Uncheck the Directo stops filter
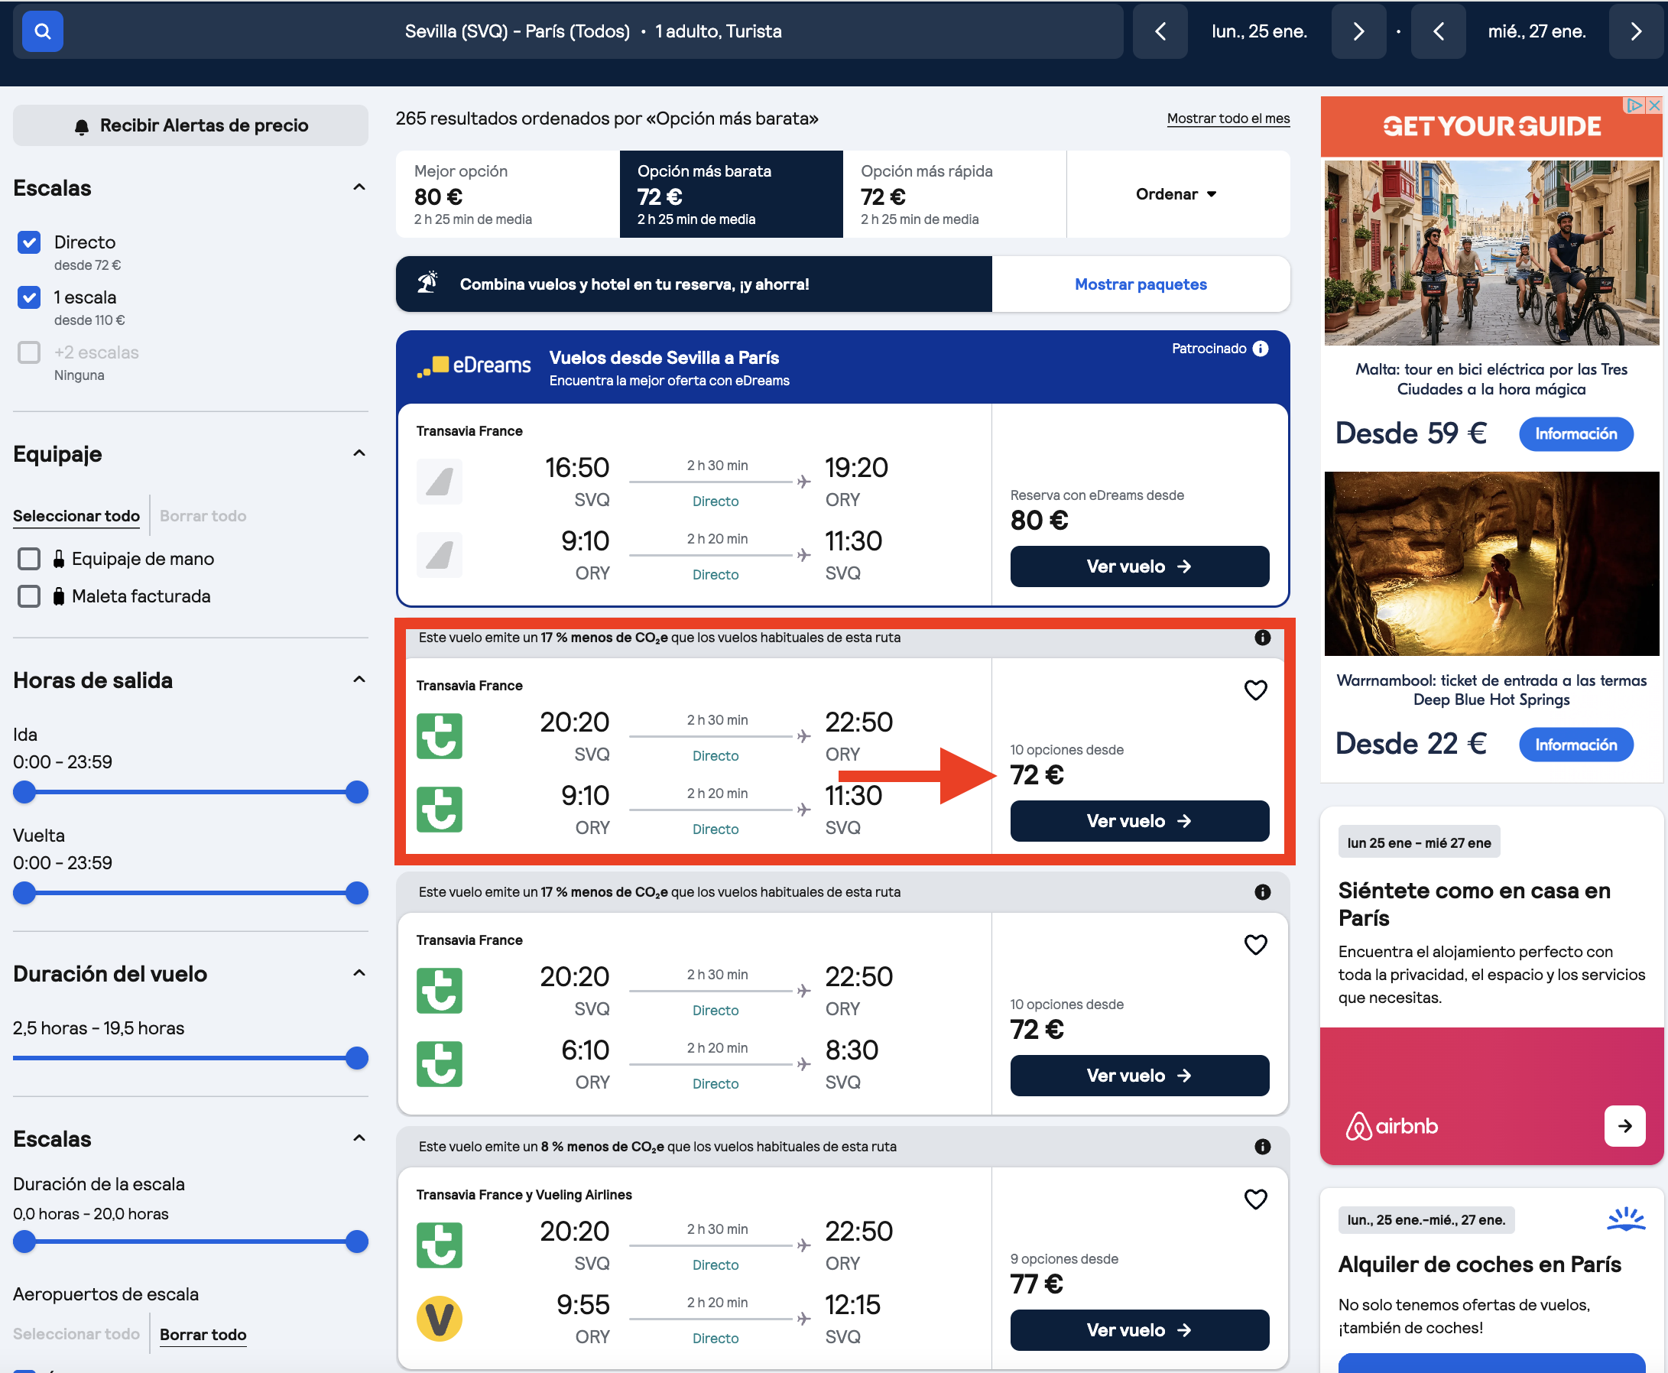This screenshot has height=1373, width=1668. coord(29,243)
